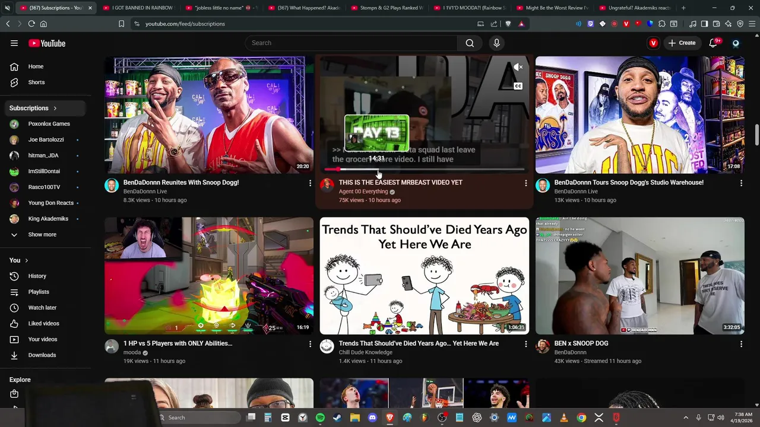Open title BenDaDonnn Tours Snoop Dogg's Studio Warehouse
This screenshot has width=760, height=427.
tap(629, 183)
